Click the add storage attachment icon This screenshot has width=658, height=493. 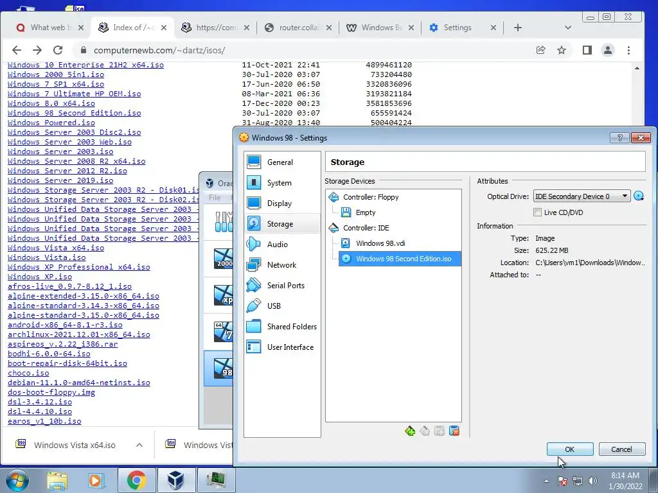[x=440, y=431]
